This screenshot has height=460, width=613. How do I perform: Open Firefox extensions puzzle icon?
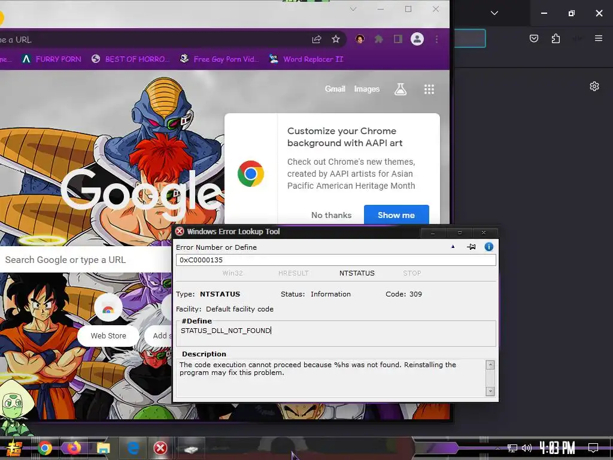(556, 38)
